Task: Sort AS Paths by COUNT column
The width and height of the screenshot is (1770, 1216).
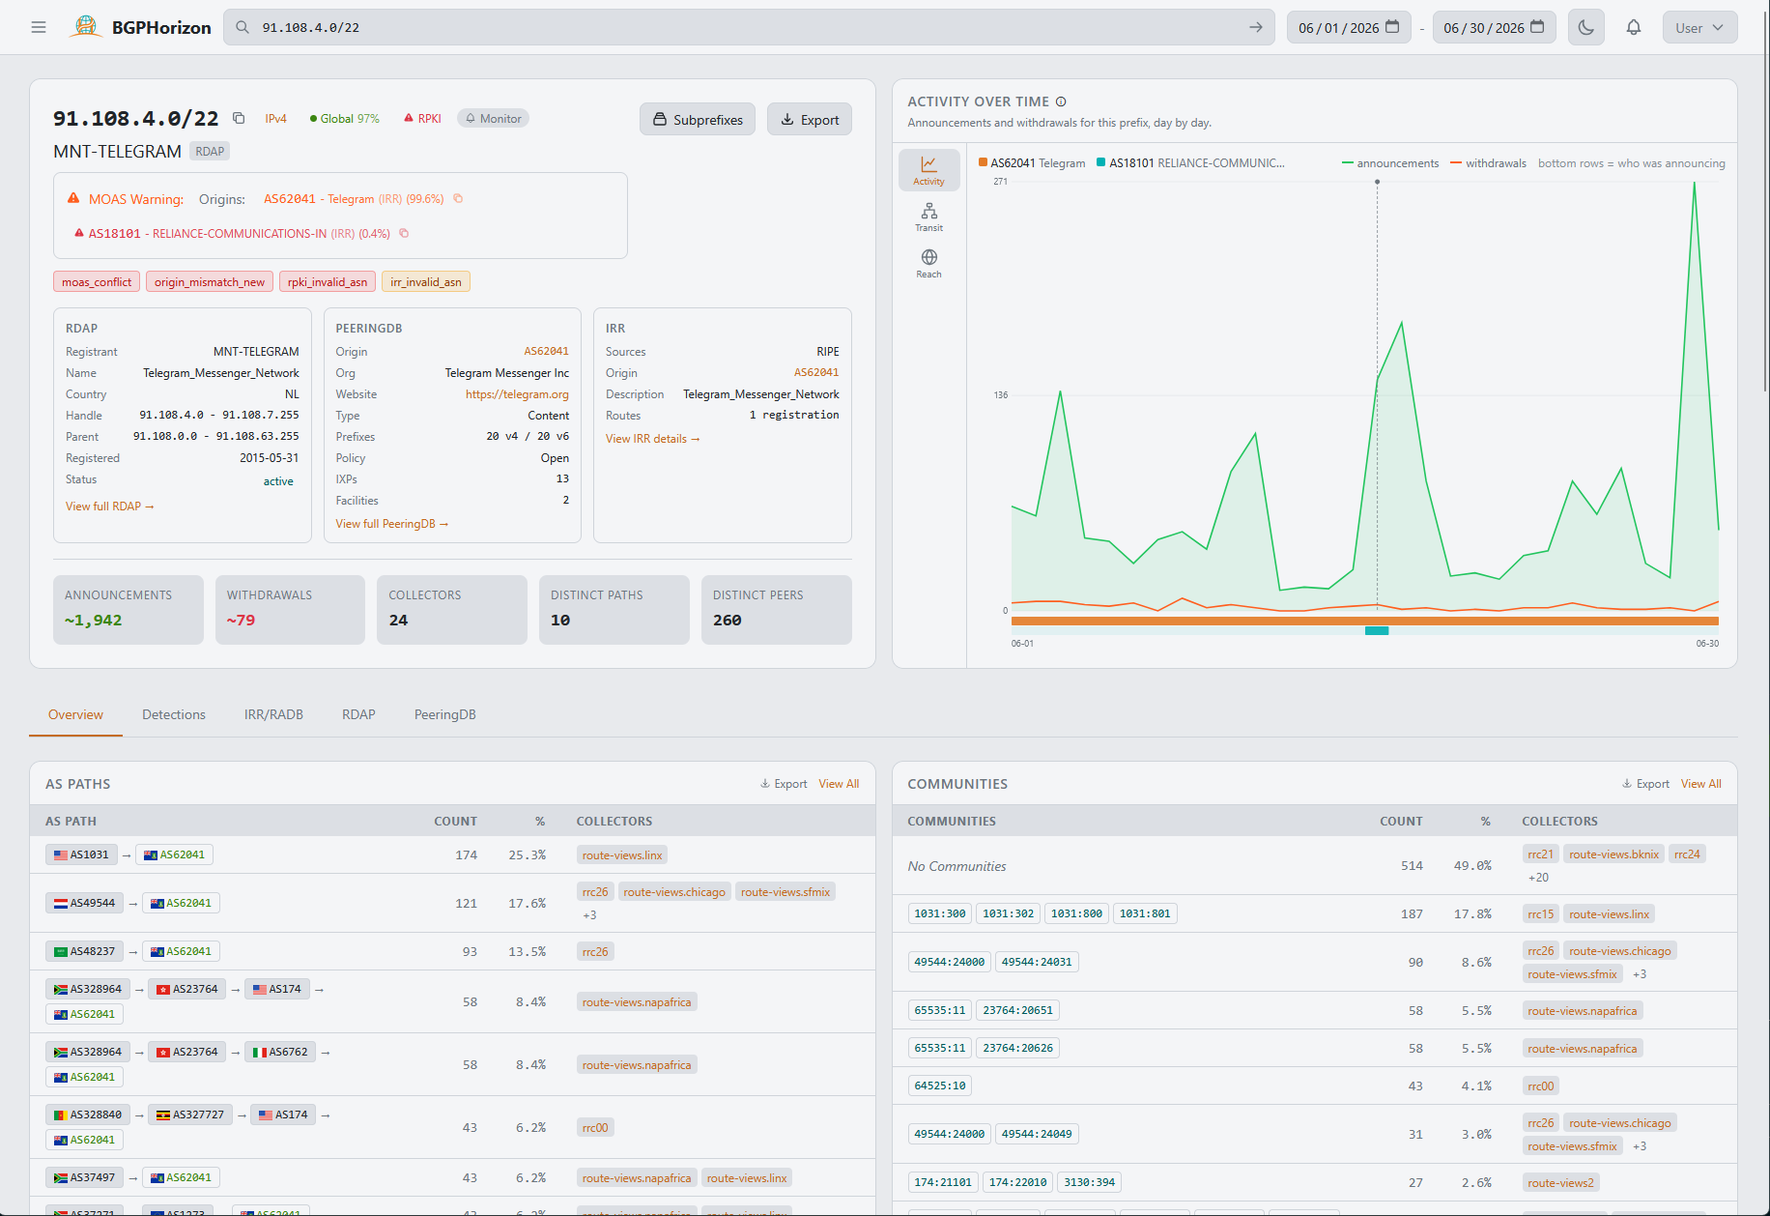Action: (x=455, y=822)
